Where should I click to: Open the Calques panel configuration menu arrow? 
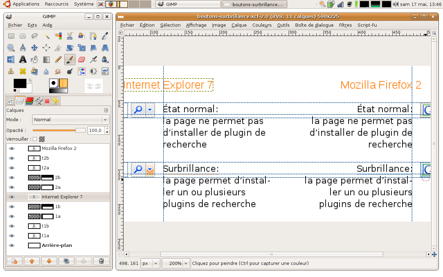pos(106,110)
